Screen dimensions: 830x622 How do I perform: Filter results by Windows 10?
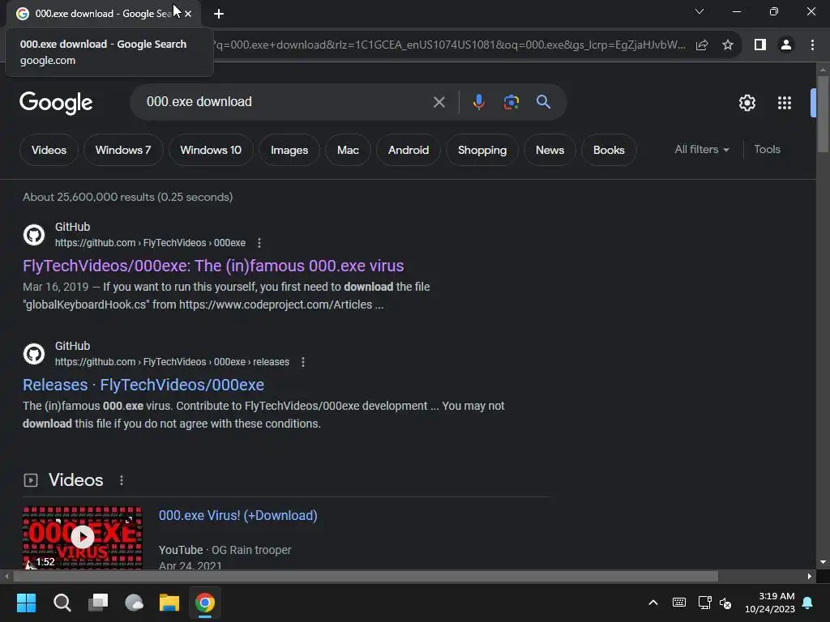pos(211,150)
